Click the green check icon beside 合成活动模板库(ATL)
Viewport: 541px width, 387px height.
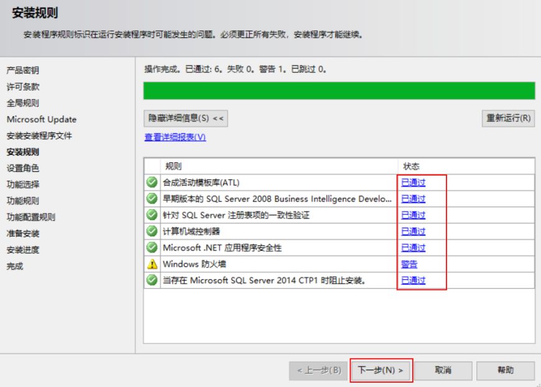(152, 182)
